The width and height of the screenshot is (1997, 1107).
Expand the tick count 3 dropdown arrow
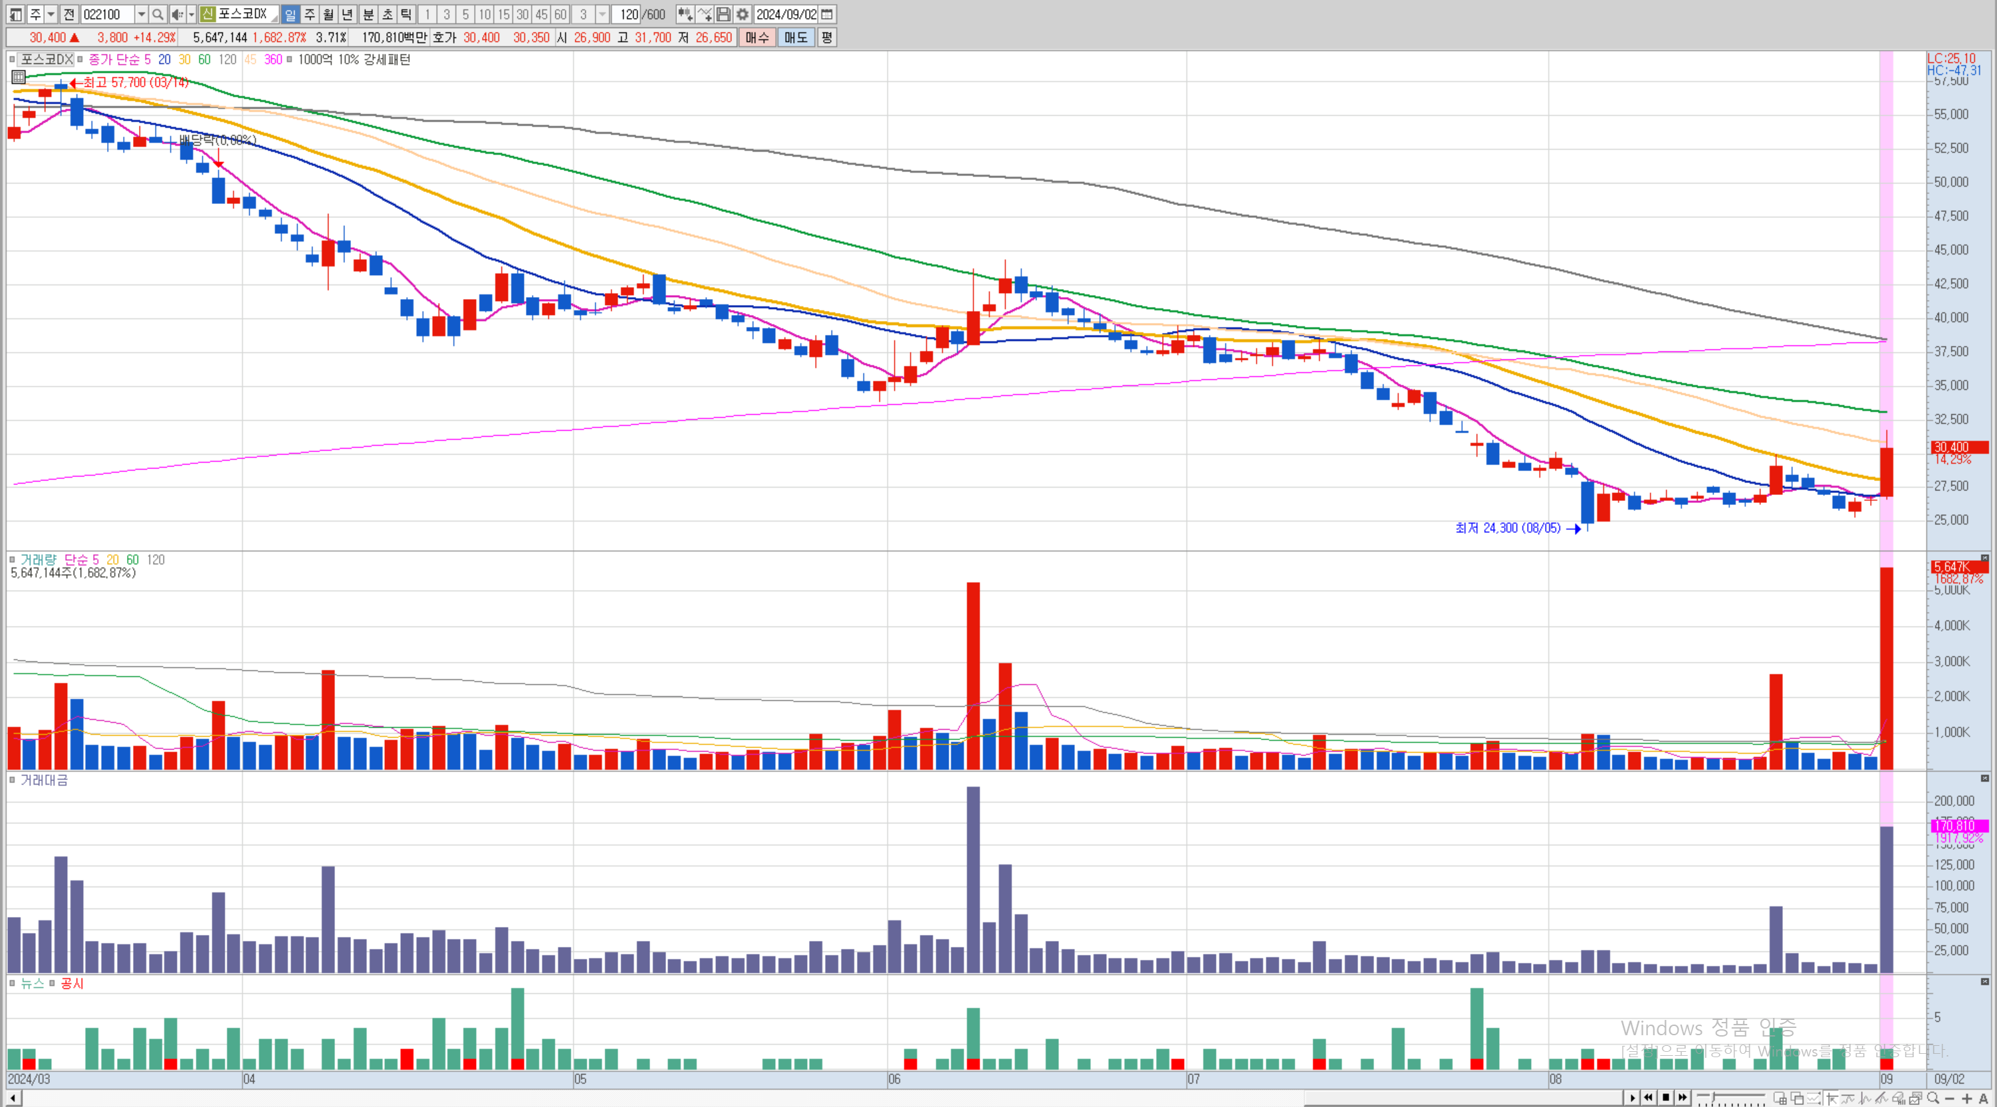pos(602,14)
